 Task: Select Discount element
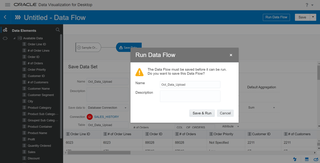tap(34, 158)
